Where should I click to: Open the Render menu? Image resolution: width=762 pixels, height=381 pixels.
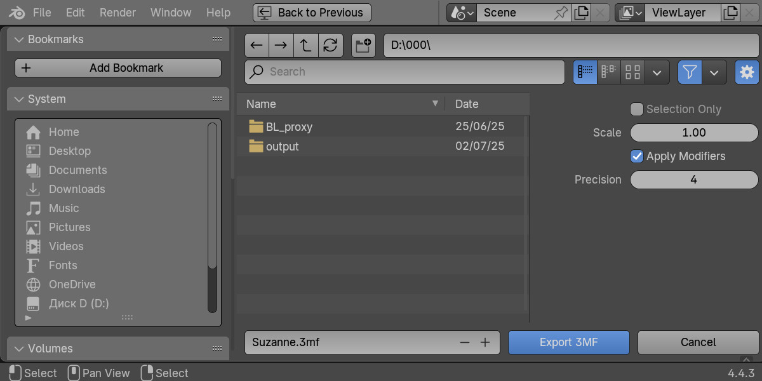point(118,13)
